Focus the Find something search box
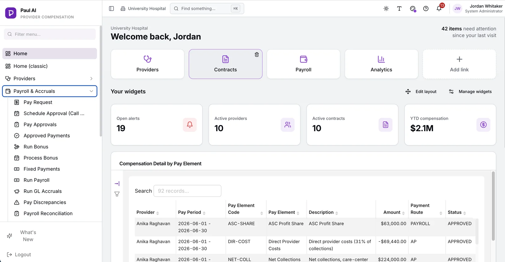Viewport: 505px width, 262px height. (207, 9)
